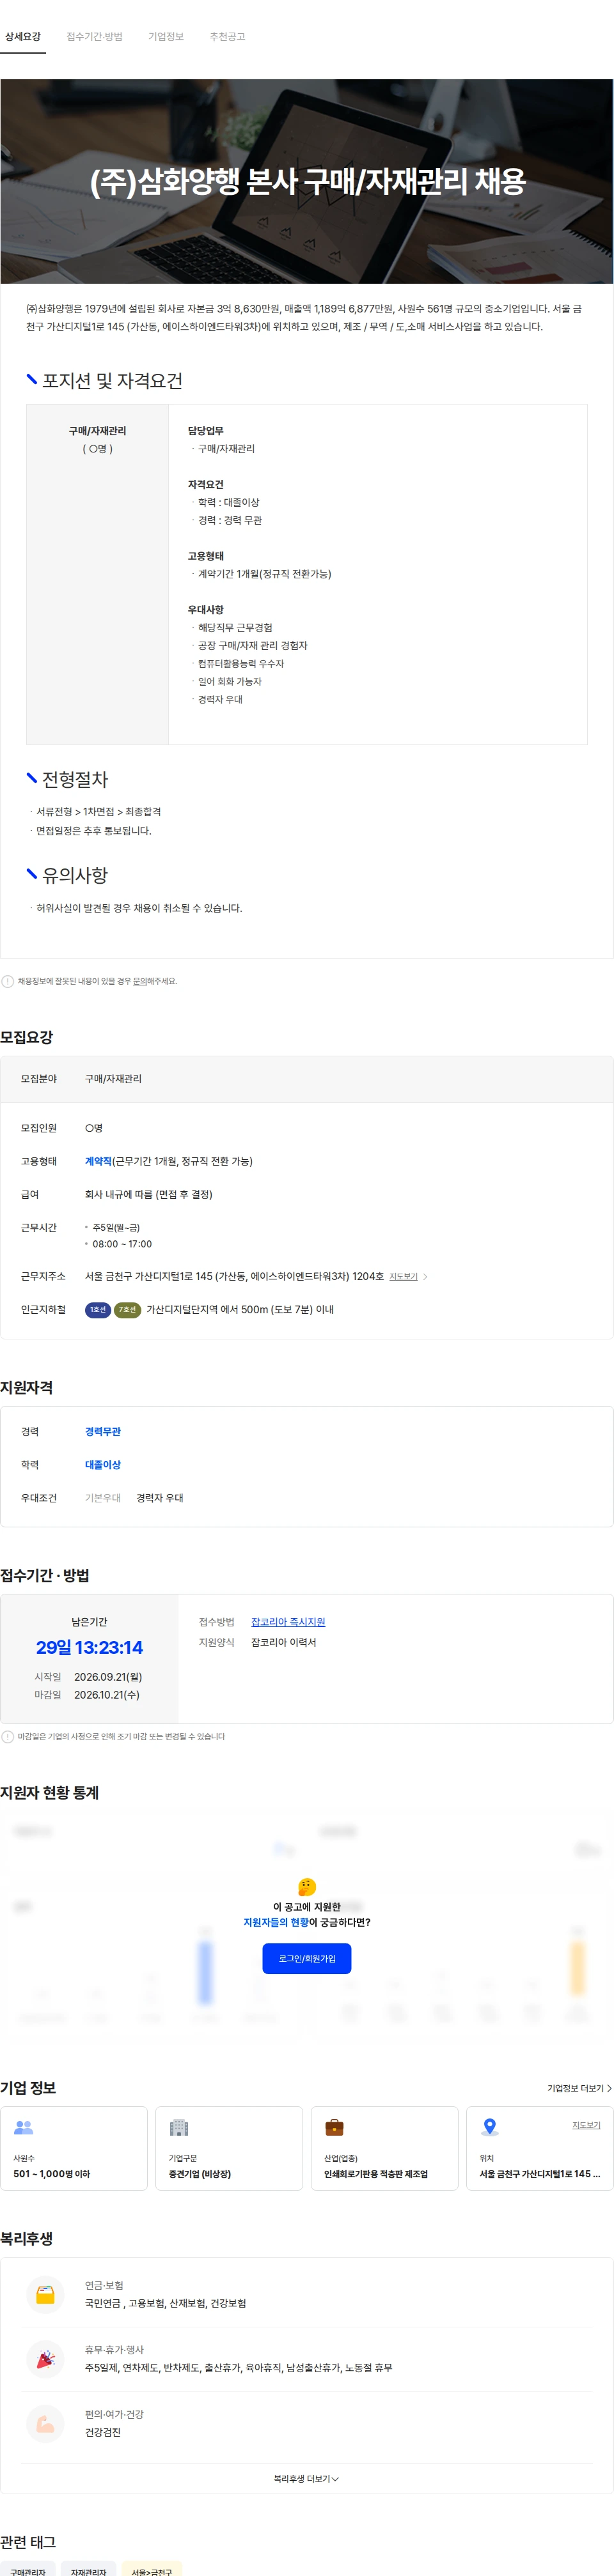The image size is (614, 2576).
Task: Click the blue 경력무관 text
Action: pos(103,1431)
